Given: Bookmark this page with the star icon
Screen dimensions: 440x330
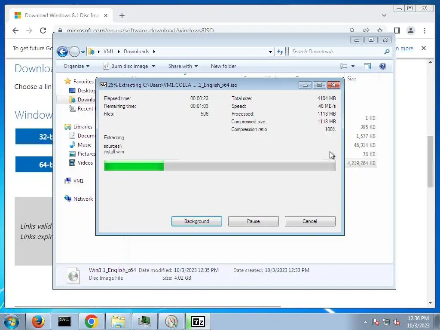Looking at the screenshot, I should pos(380,31).
